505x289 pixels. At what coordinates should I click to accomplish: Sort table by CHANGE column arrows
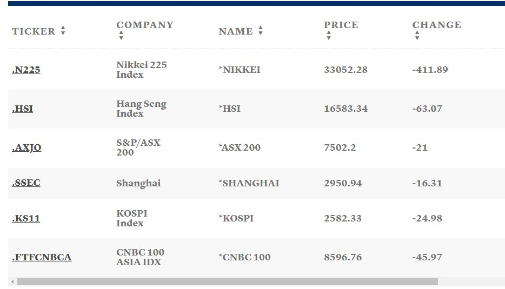[417, 35]
